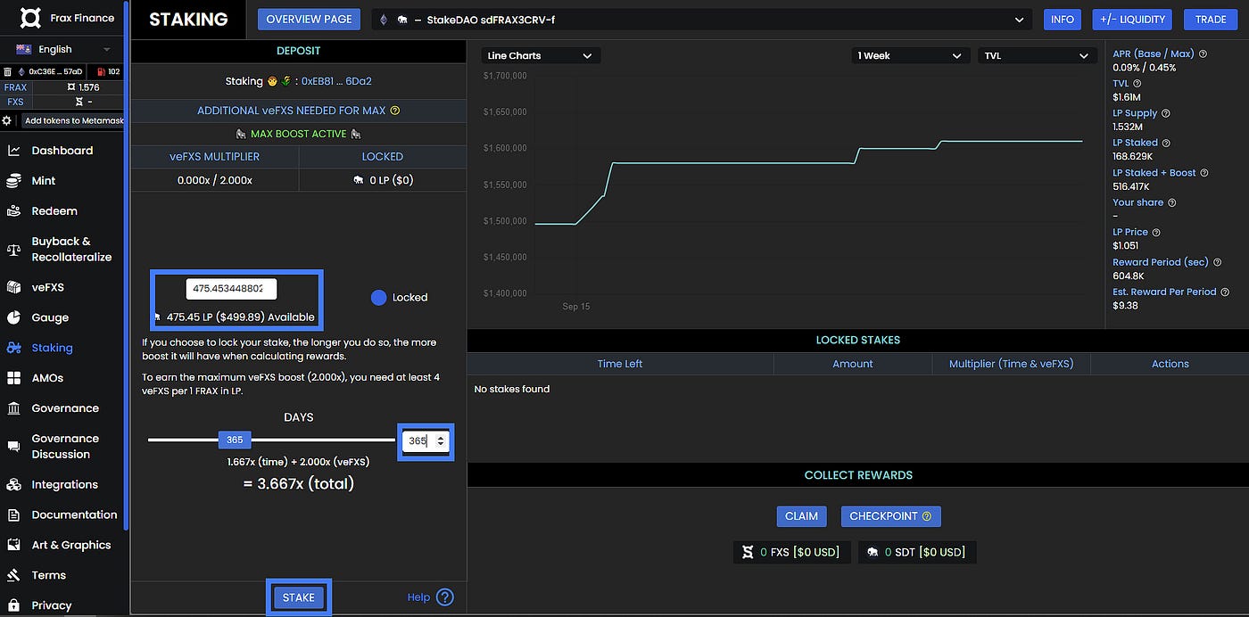Click the wallet address 0xC36E...57aD

pos(55,71)
